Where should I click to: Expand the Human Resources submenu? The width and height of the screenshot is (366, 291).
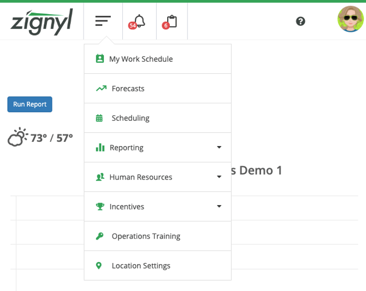tap(140, 177)
